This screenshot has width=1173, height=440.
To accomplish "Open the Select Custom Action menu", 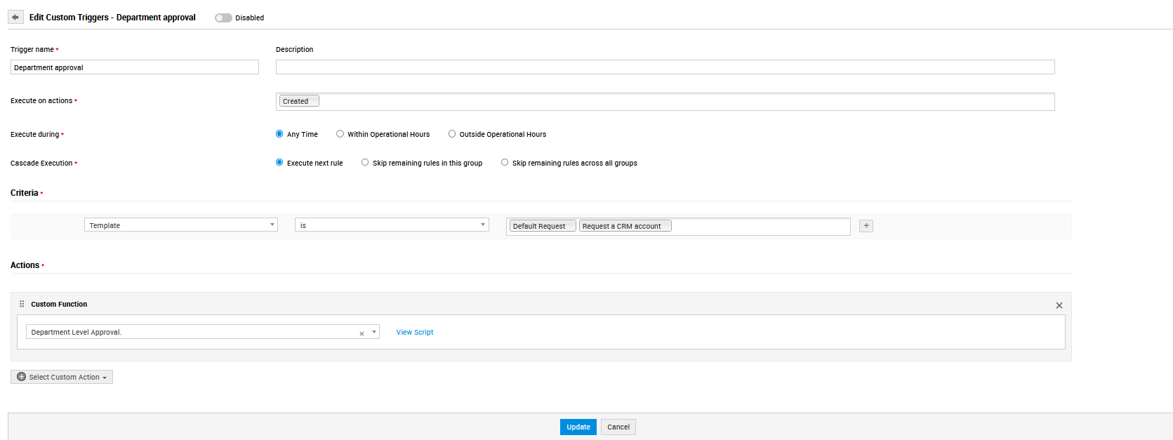I will click(x=62, y=377).
